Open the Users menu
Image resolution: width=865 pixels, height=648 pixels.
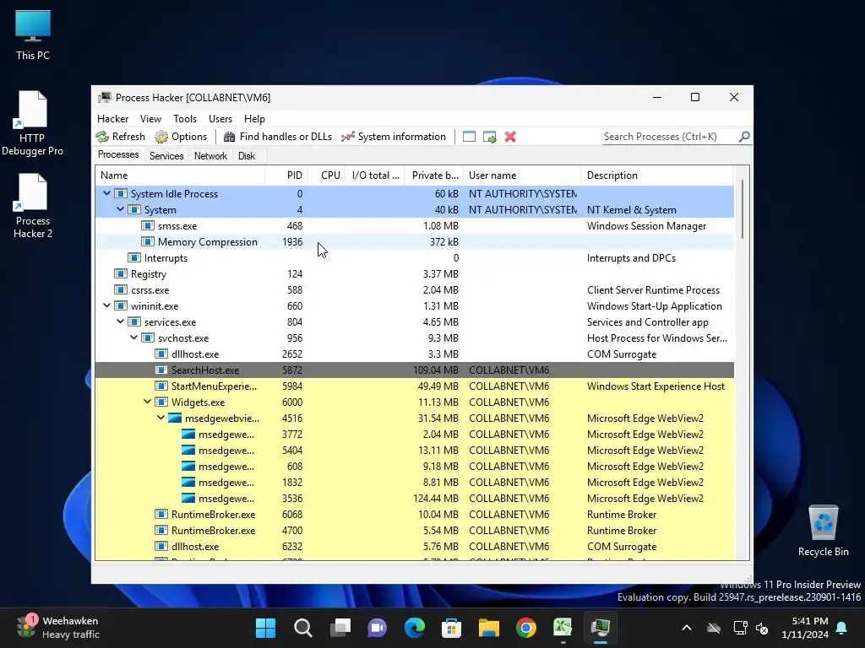coord(220,119)
